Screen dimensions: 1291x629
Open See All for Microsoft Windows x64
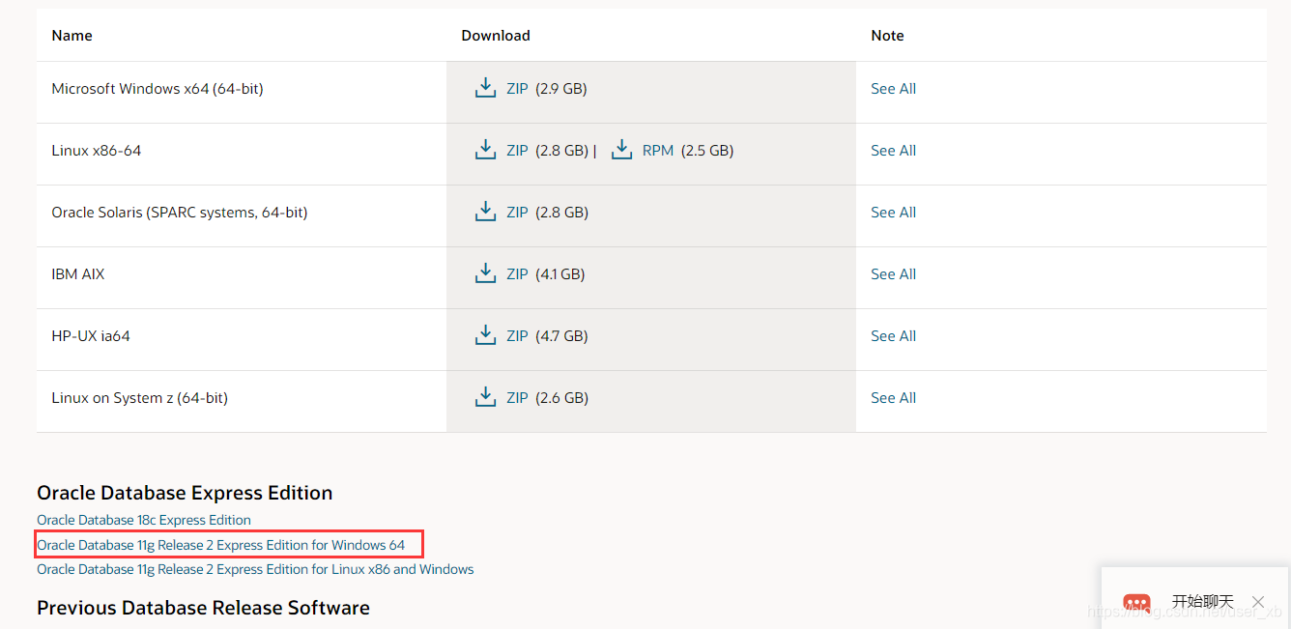tap(893, 89)
